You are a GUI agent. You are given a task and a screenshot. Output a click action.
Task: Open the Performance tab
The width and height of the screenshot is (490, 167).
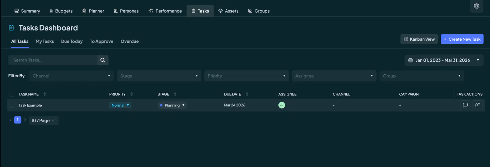point(165,11)
